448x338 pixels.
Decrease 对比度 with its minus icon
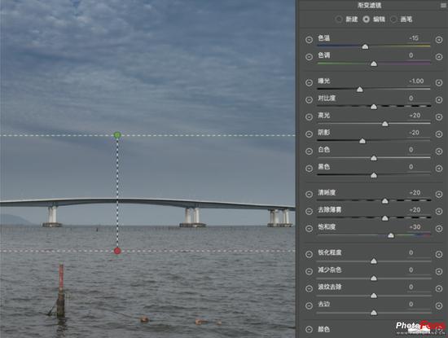point(309,99)
